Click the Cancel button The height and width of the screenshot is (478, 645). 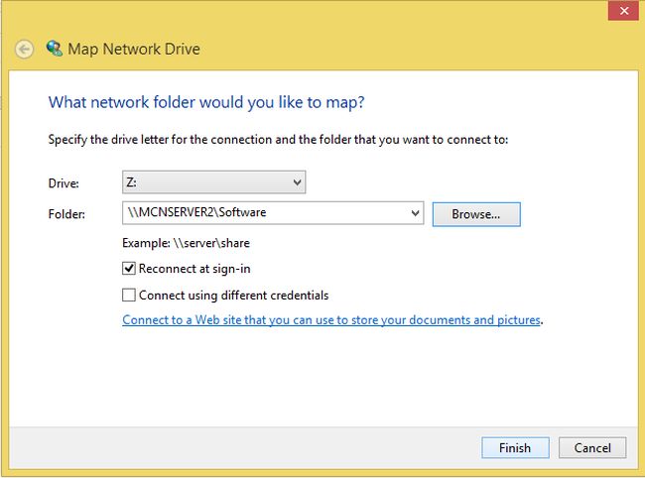592,447
